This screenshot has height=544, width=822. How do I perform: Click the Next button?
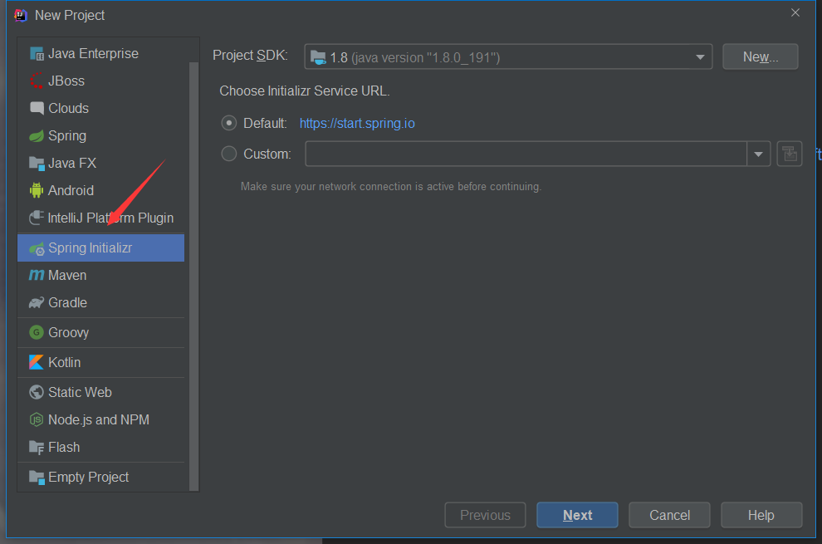pyautogui.click(x=577, y=515)
